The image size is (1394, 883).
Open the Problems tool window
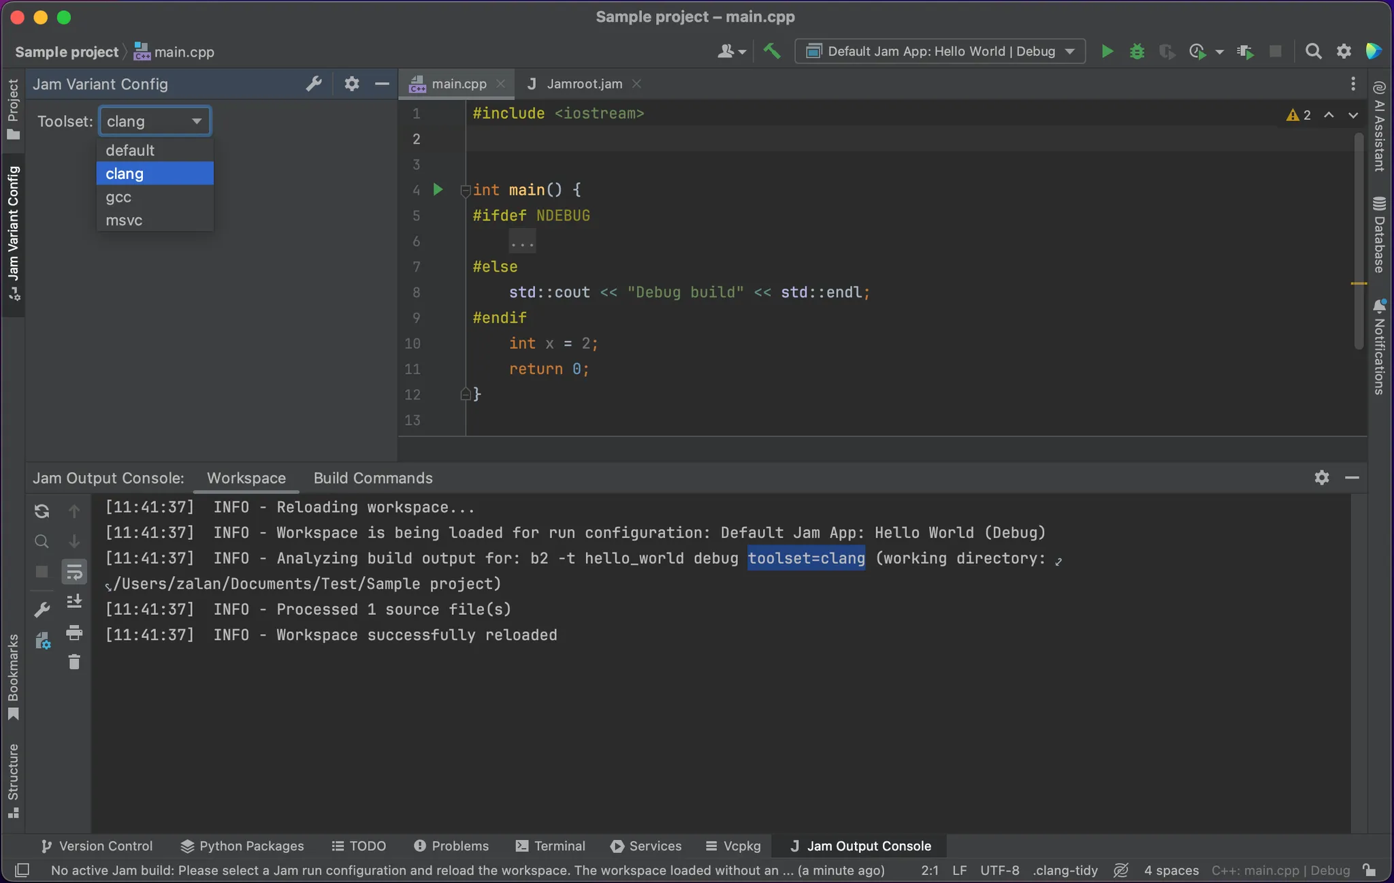[x=451, y=846]
